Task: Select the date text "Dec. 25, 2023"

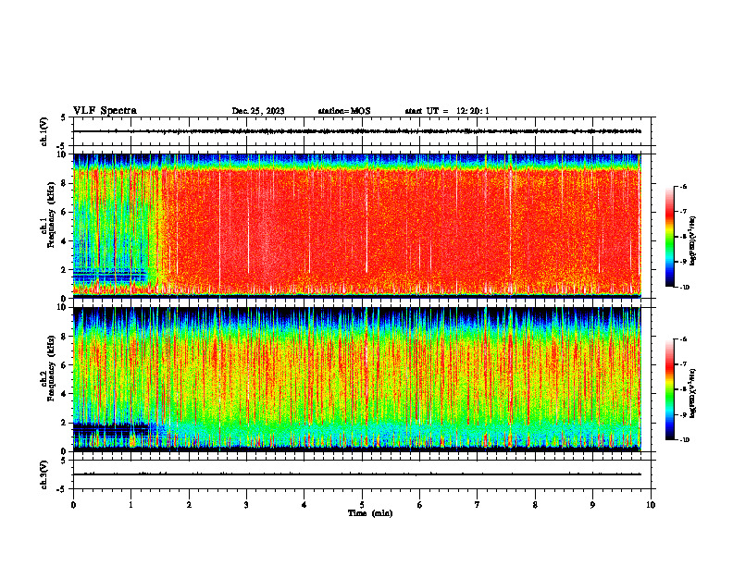Action: pos(258,111)
